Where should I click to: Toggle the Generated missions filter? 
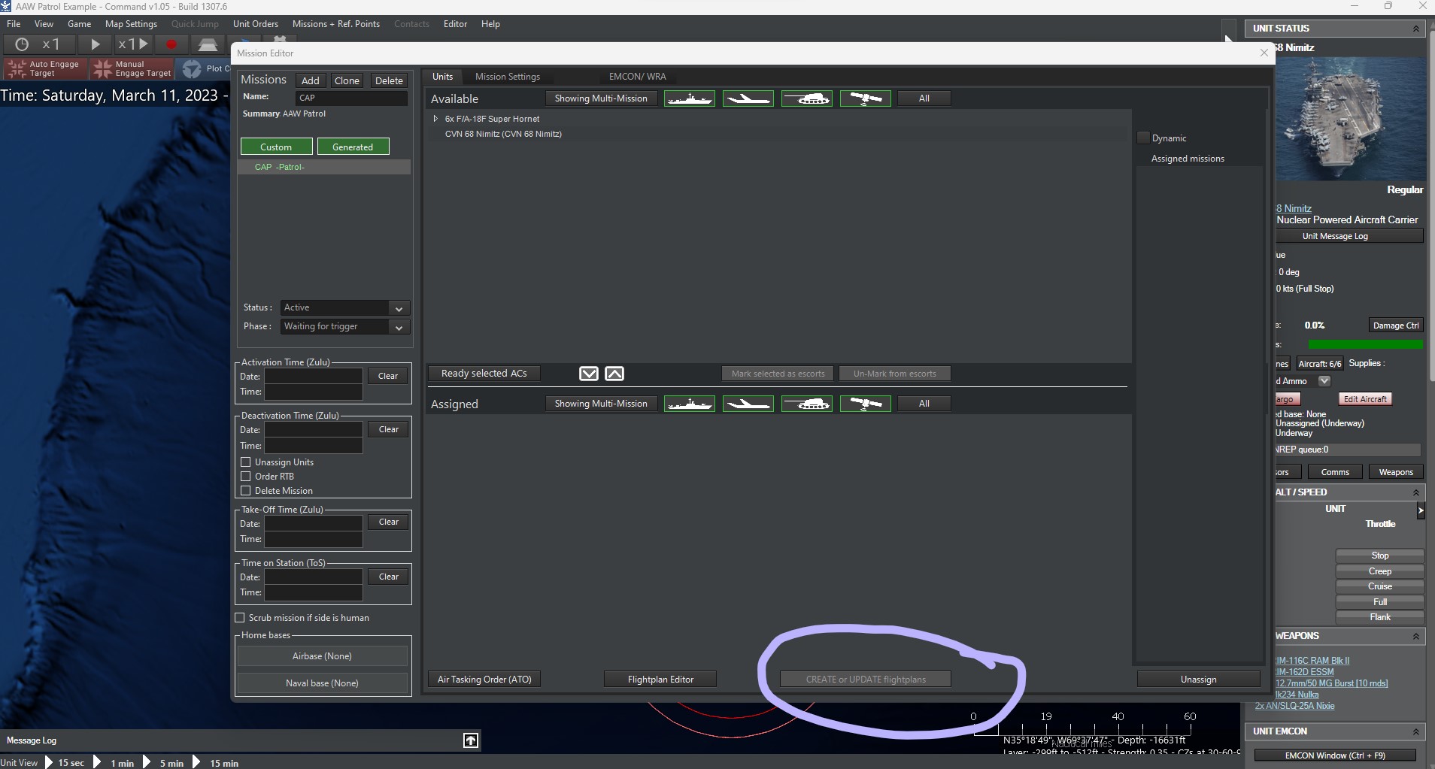(x=353, y=147)
